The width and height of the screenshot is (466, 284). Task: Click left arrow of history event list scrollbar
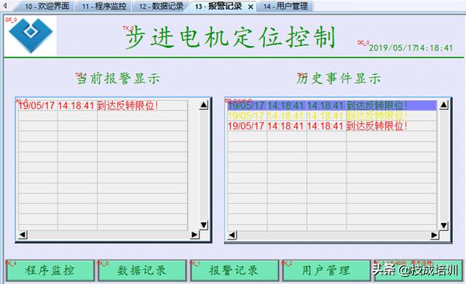[232, 235]
